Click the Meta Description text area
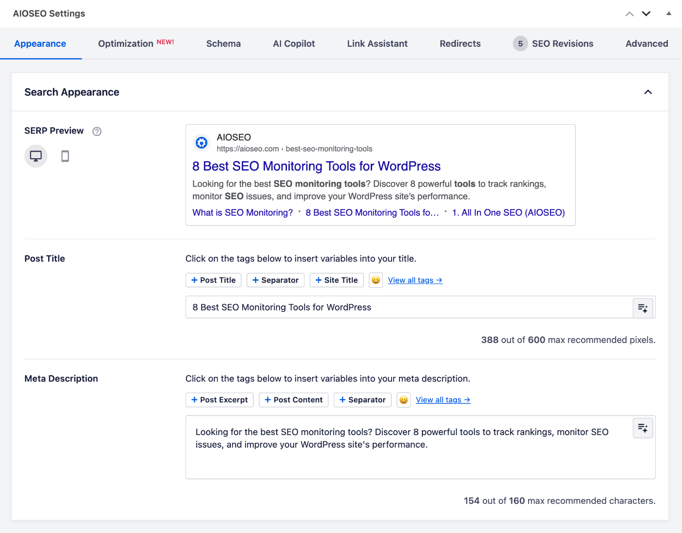Viewport: 682px width, 533px height. point(420,447)
